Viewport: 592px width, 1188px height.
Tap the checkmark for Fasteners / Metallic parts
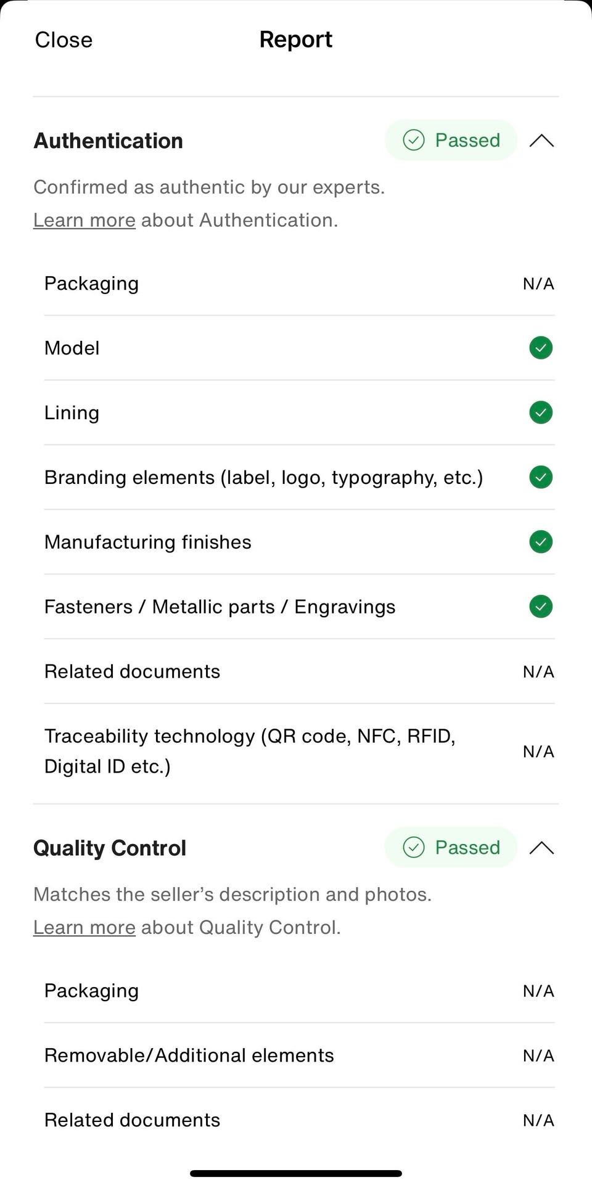541,607
